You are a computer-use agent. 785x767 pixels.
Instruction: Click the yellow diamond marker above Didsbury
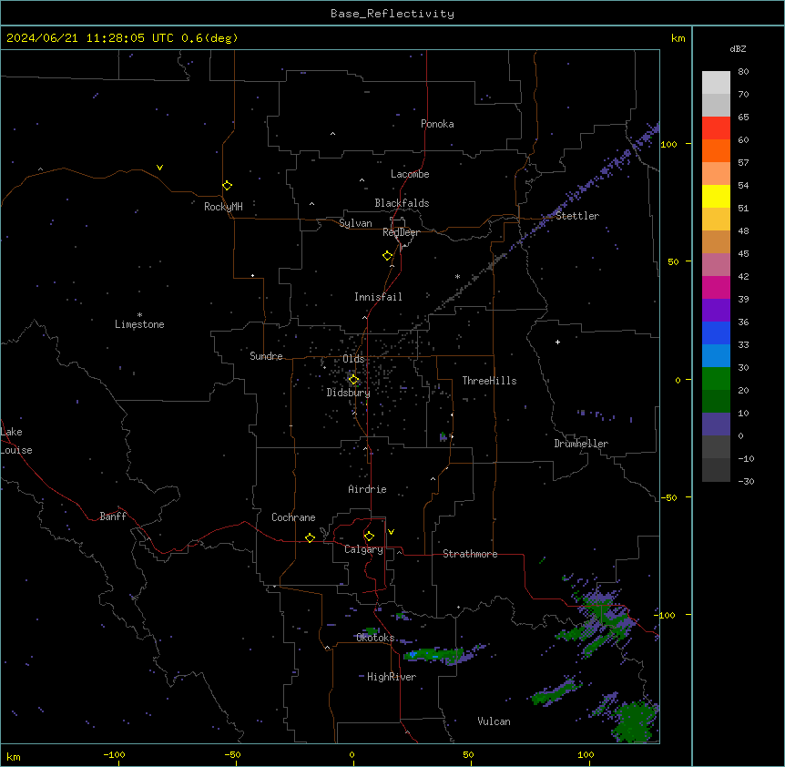pos(353,380)
